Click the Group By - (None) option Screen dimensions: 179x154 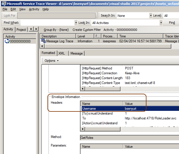56,30
